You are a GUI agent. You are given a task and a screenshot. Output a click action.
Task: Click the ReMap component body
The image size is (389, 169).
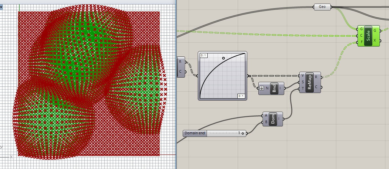click(x=310, y=82)
